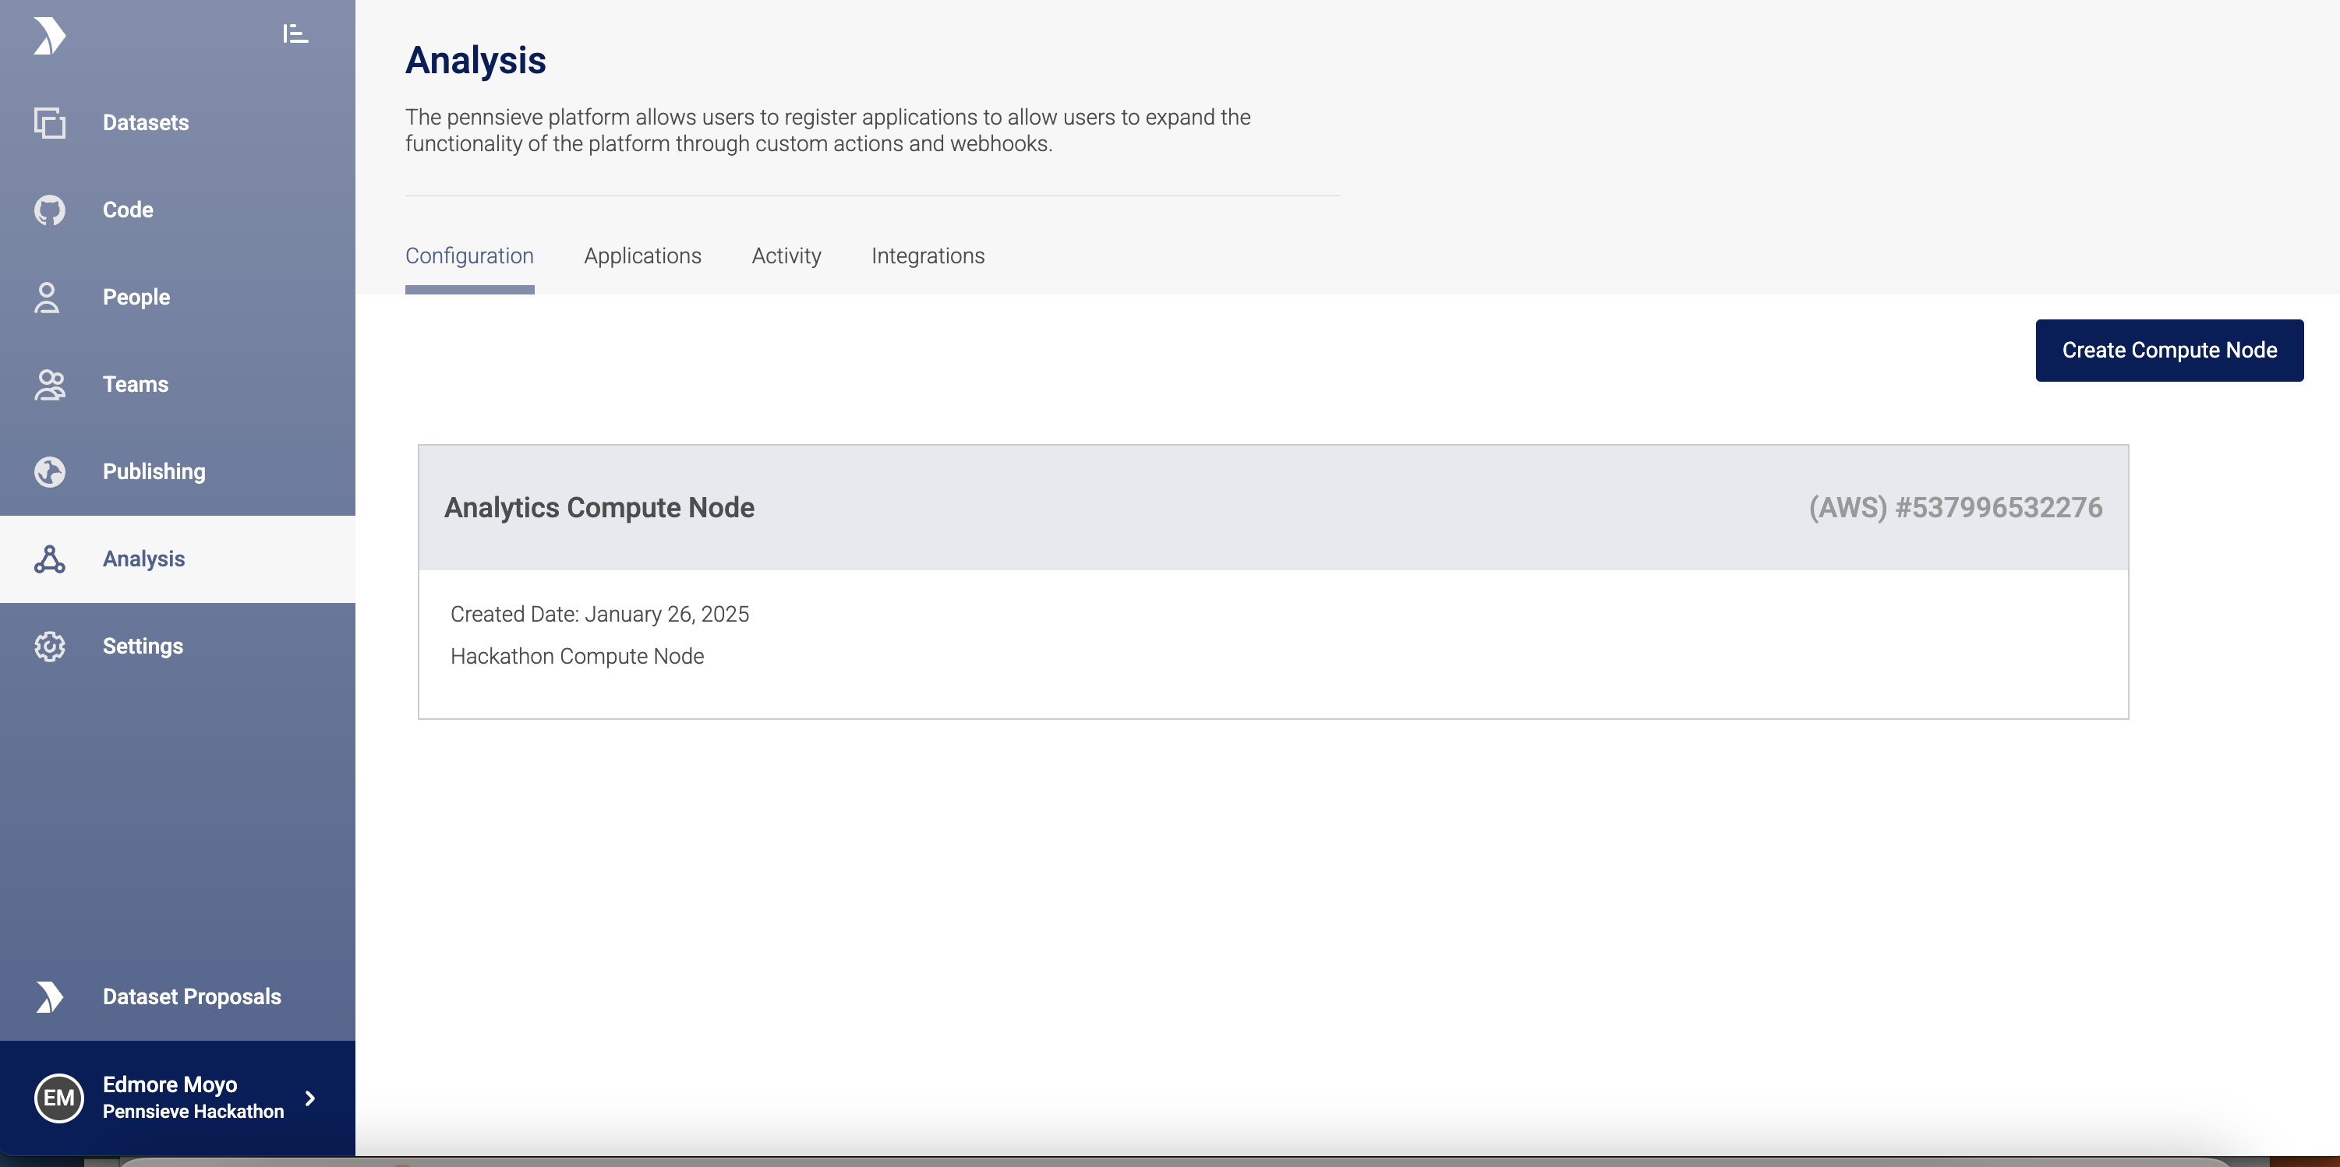Click the Teams group icon
This screenshot has width=2340, height=1167.
(x=50, y=384)
